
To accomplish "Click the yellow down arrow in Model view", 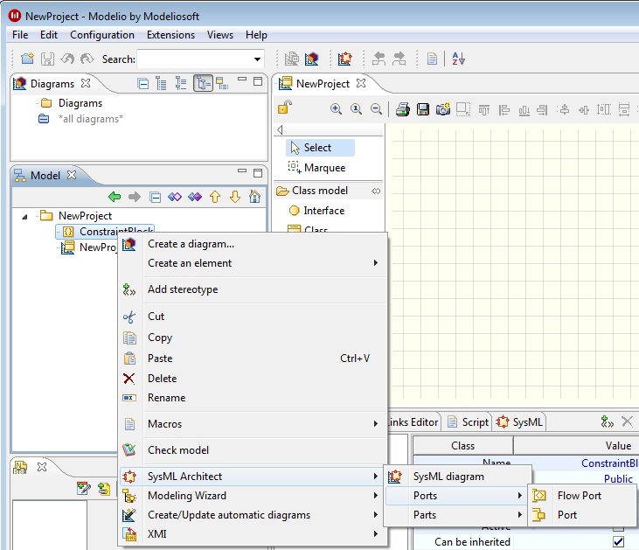I will (235, 197).
